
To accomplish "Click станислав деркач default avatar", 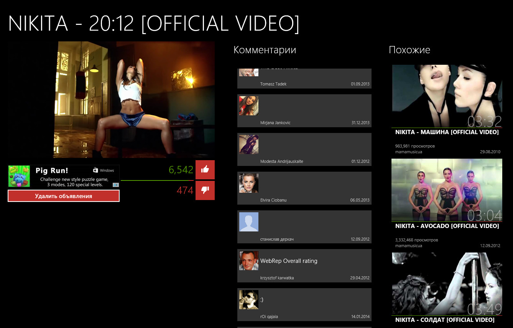I will [x=249, y=222].
